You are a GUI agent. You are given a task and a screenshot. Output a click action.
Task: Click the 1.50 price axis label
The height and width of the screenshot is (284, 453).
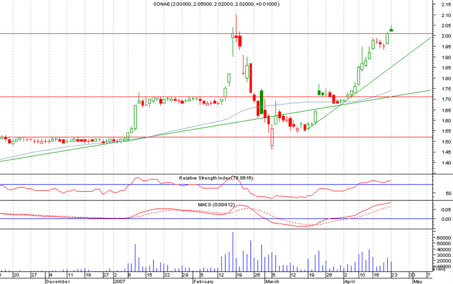[446, 142]
